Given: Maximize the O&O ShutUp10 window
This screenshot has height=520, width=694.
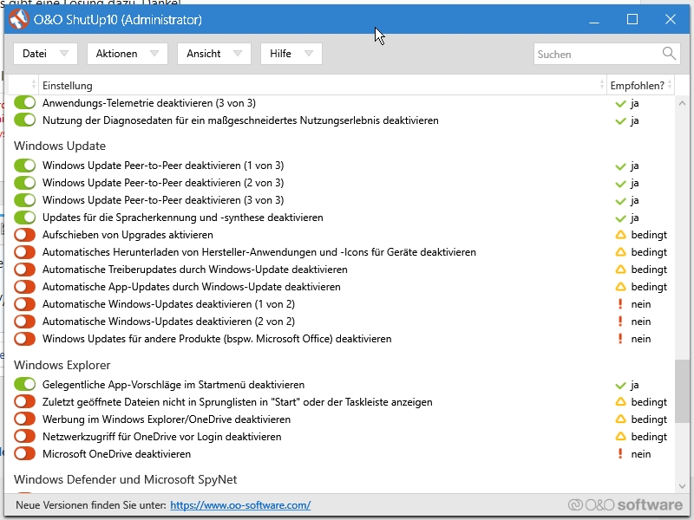Looking at the screenshot, I should pyautogui.click(x=632, y=19).
